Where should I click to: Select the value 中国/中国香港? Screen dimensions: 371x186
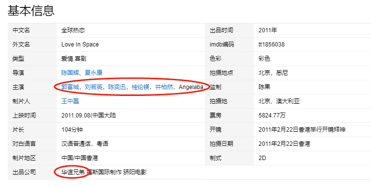tap(80, 158)
